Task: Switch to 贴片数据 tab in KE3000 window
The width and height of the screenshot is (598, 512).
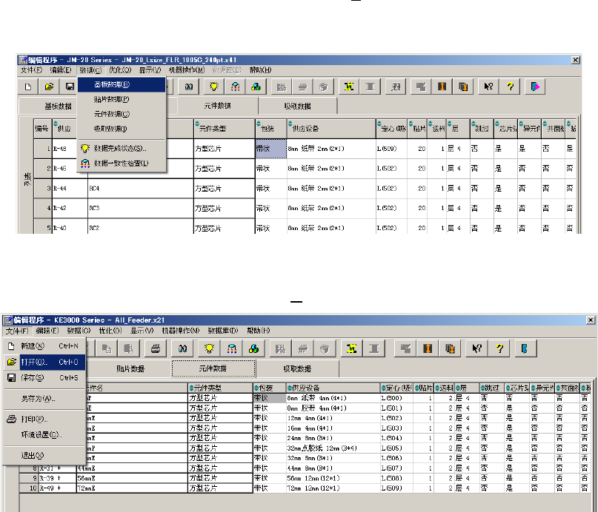Action: point(130,368)
